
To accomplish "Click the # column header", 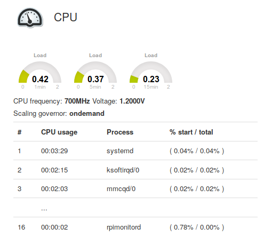I will 19,132.
